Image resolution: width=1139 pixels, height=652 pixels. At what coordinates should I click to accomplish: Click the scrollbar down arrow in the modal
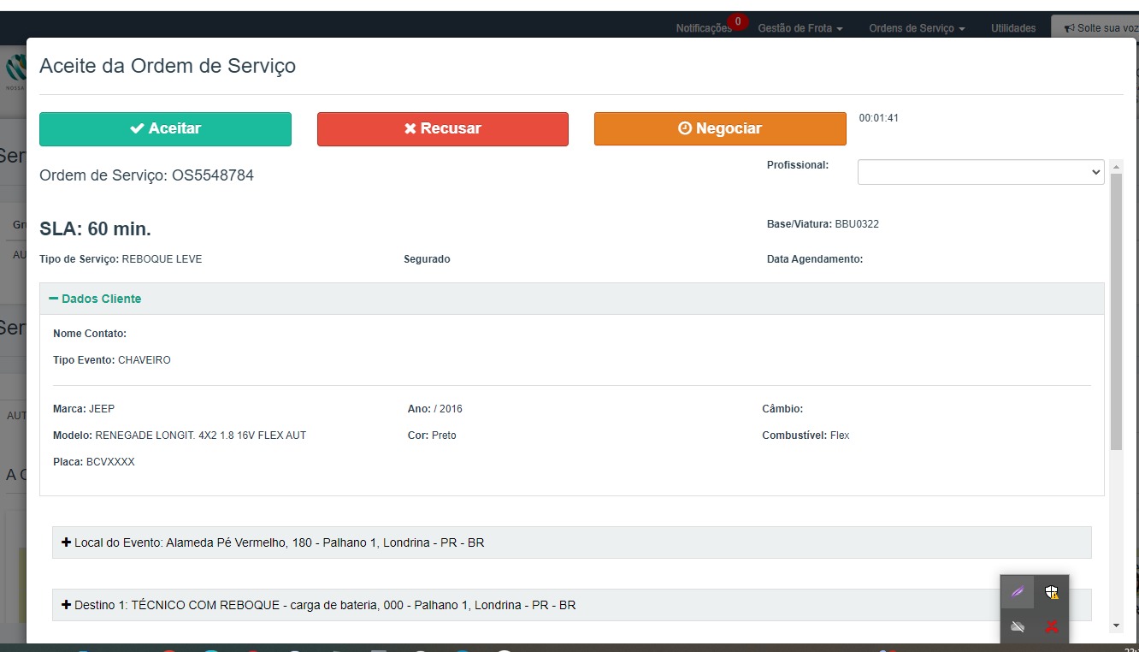tap(1116, 625)
